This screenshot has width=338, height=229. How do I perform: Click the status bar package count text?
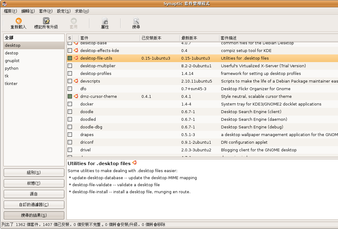tap(83, 224)
